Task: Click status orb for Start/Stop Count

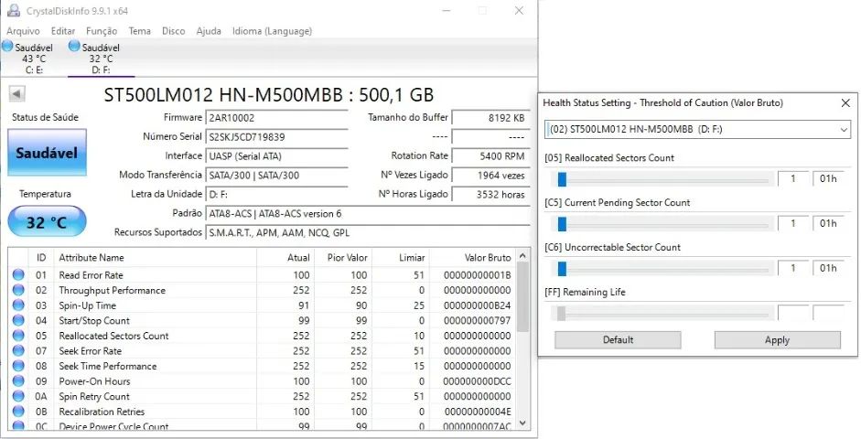Action: tap(18, 320)
